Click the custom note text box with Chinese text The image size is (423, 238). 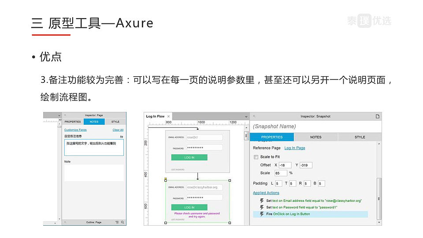click(94, 147)
